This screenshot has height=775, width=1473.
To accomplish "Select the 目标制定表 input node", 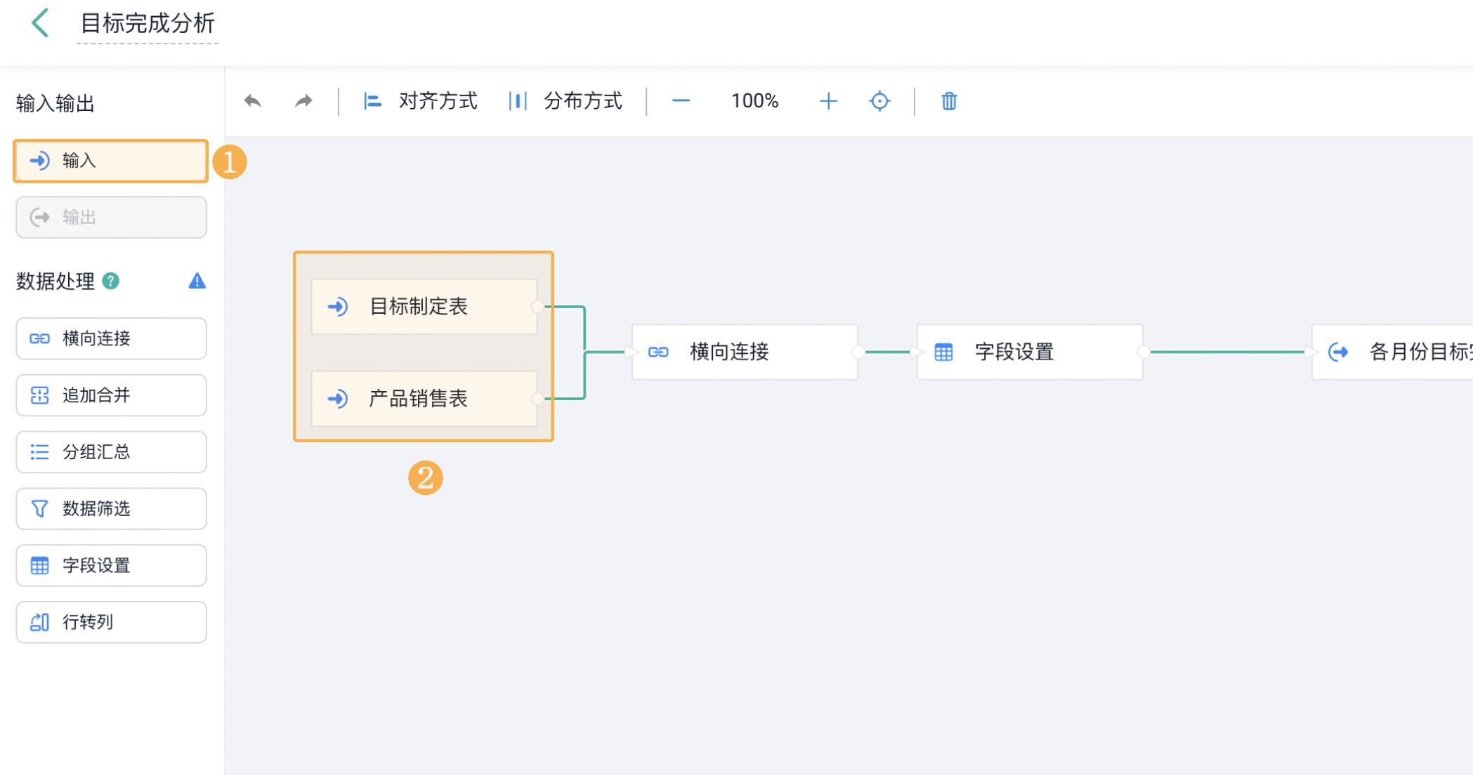I will tap(424, 306).
